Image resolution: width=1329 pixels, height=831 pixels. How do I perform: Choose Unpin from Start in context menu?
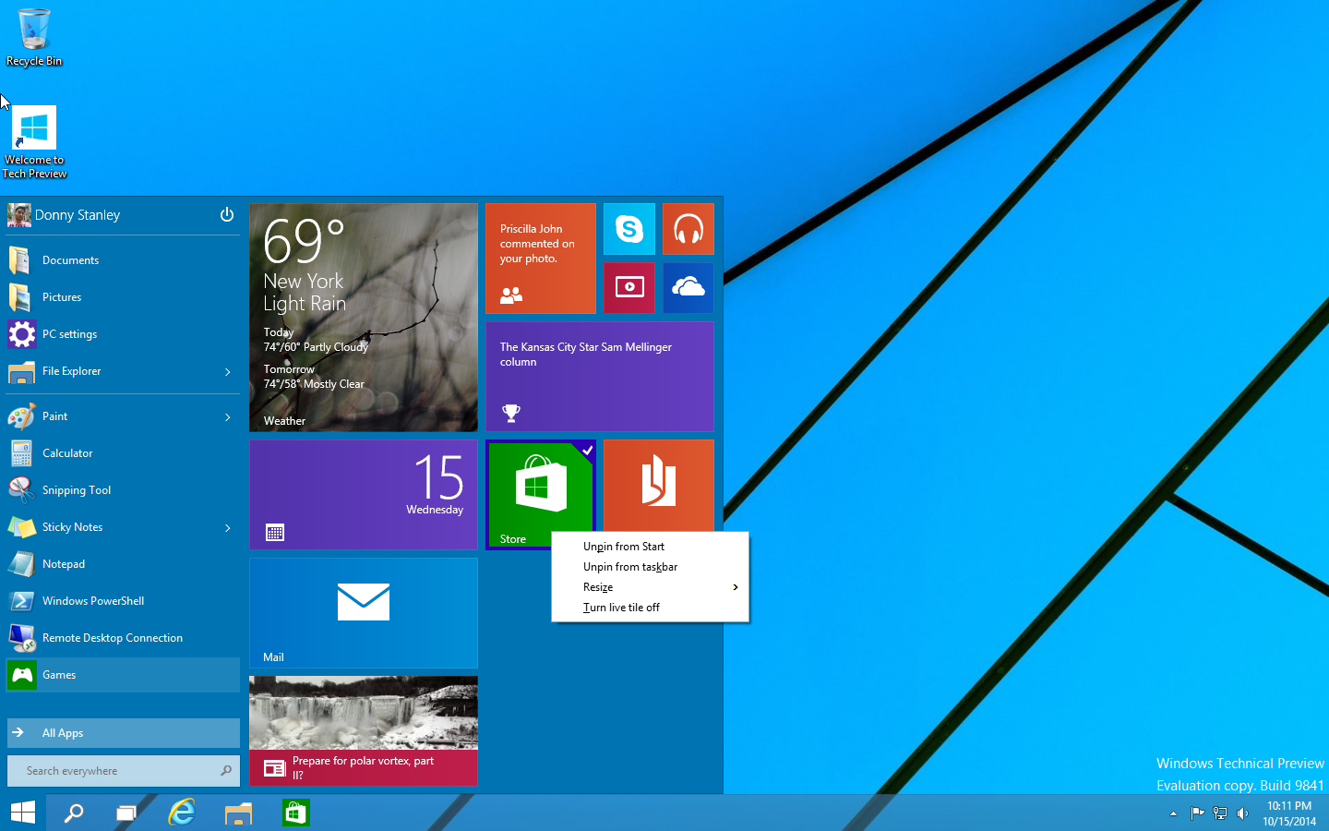[x=624, y=547]
